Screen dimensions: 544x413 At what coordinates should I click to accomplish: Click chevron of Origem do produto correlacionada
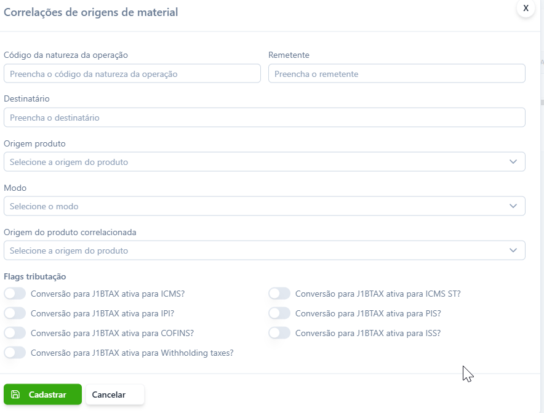click(513, 251)
